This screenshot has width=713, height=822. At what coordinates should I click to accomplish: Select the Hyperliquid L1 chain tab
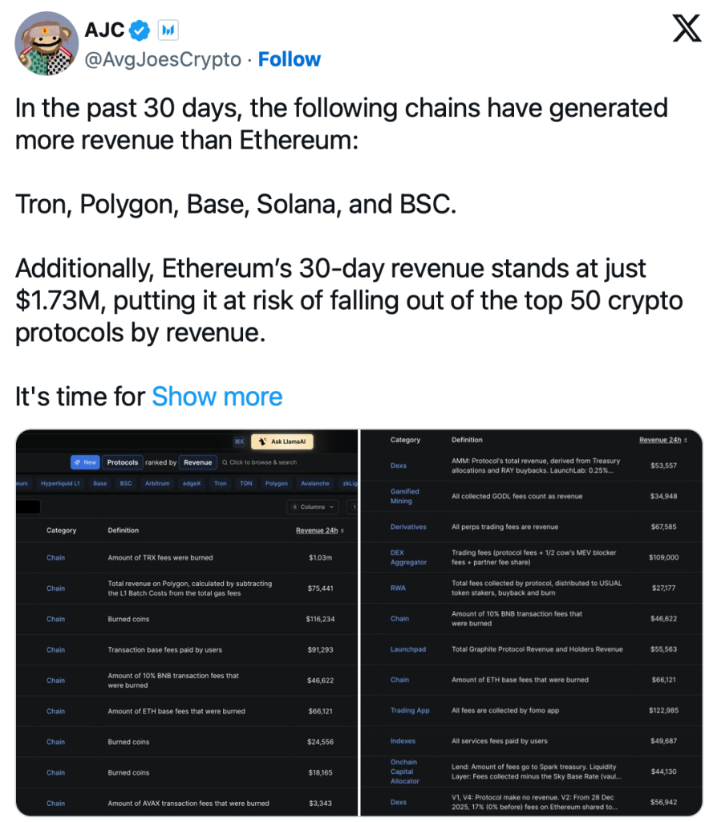pyautogui.click(x=60, y=484)
